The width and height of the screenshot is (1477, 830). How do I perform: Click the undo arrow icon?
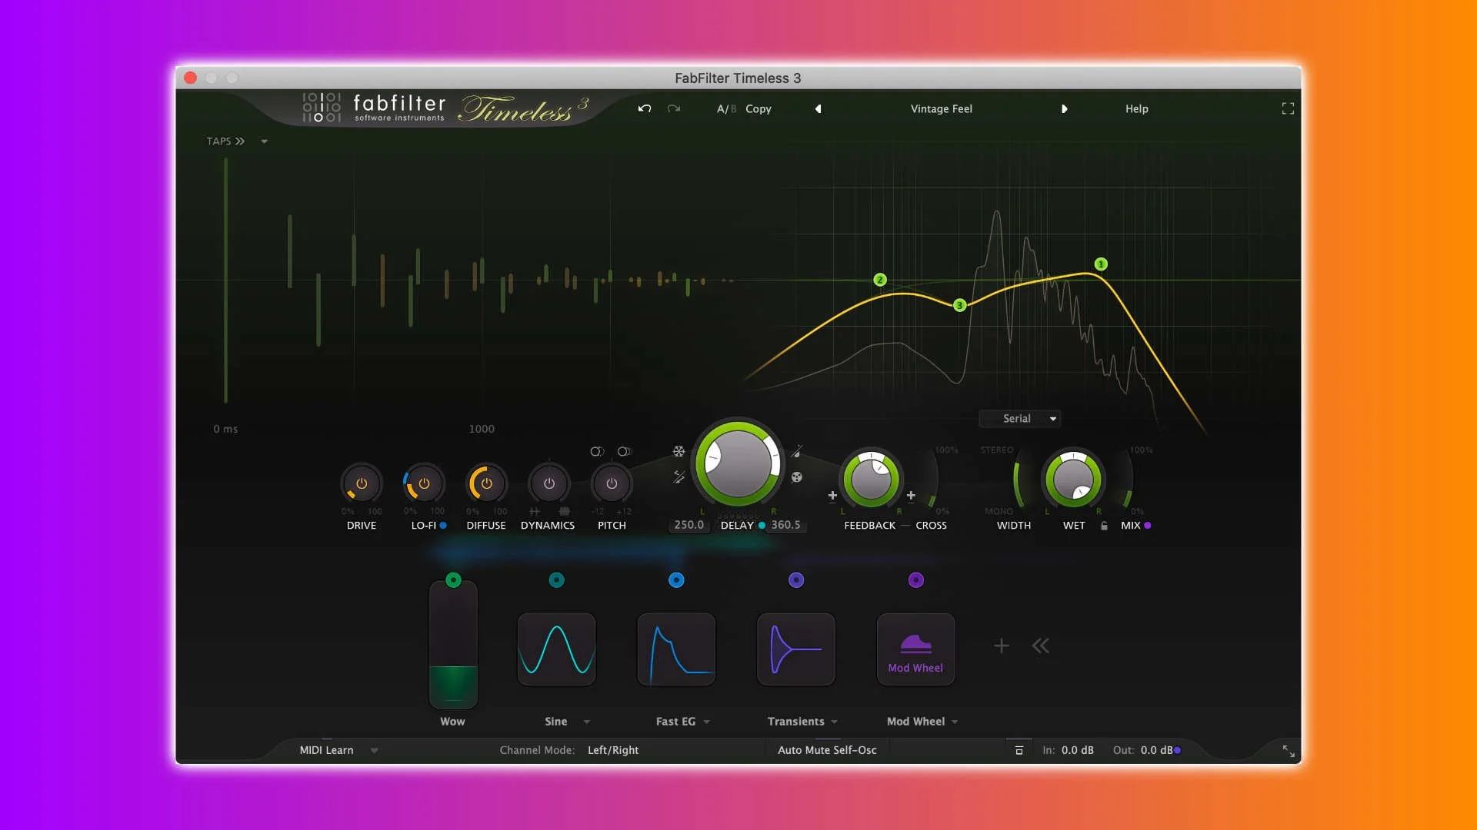click(x=645, y=108)
